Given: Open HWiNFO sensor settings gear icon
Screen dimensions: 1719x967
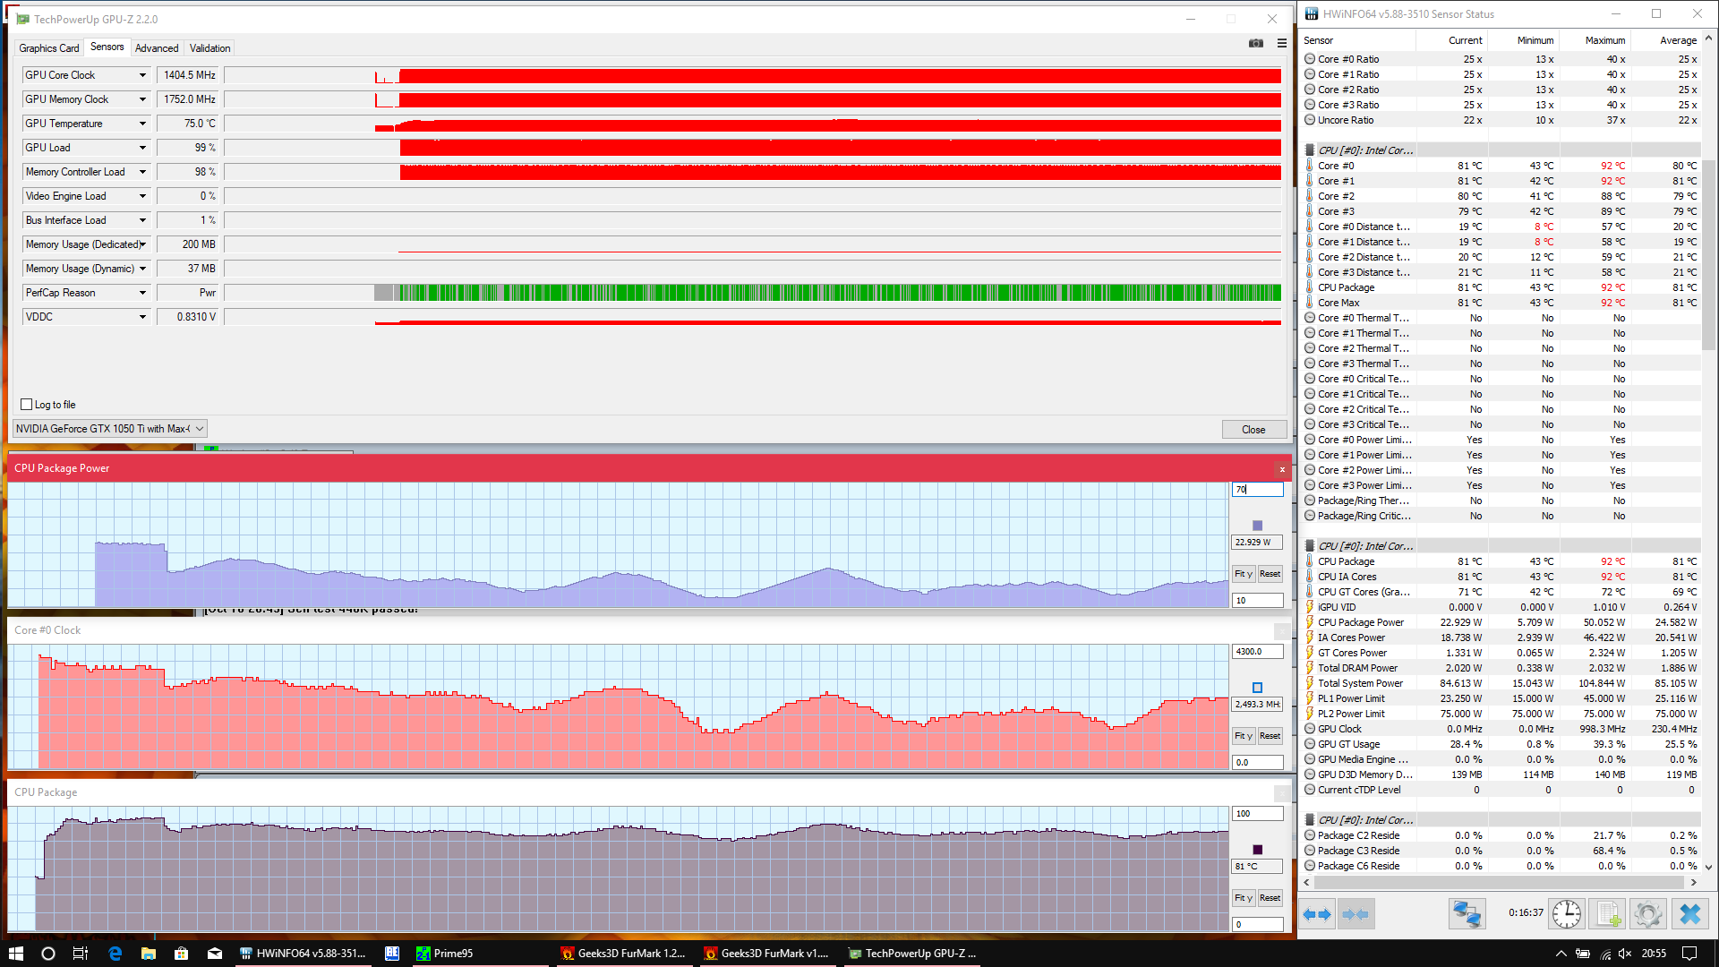Looking at the screenshot, I should [x=1647, y=914].
